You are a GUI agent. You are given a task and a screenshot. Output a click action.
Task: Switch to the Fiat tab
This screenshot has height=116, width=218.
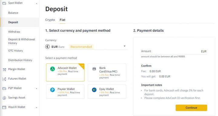coord(62,20)
